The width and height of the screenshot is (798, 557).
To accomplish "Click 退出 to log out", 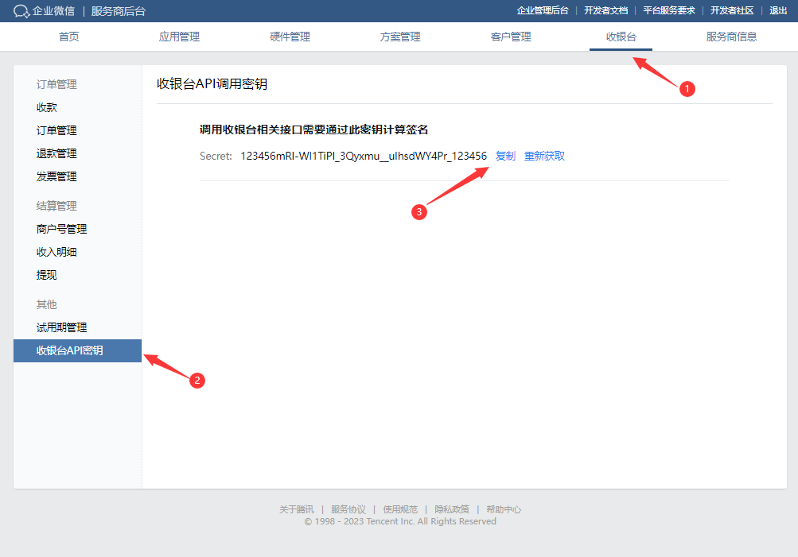I will click(x=778, y=10).
